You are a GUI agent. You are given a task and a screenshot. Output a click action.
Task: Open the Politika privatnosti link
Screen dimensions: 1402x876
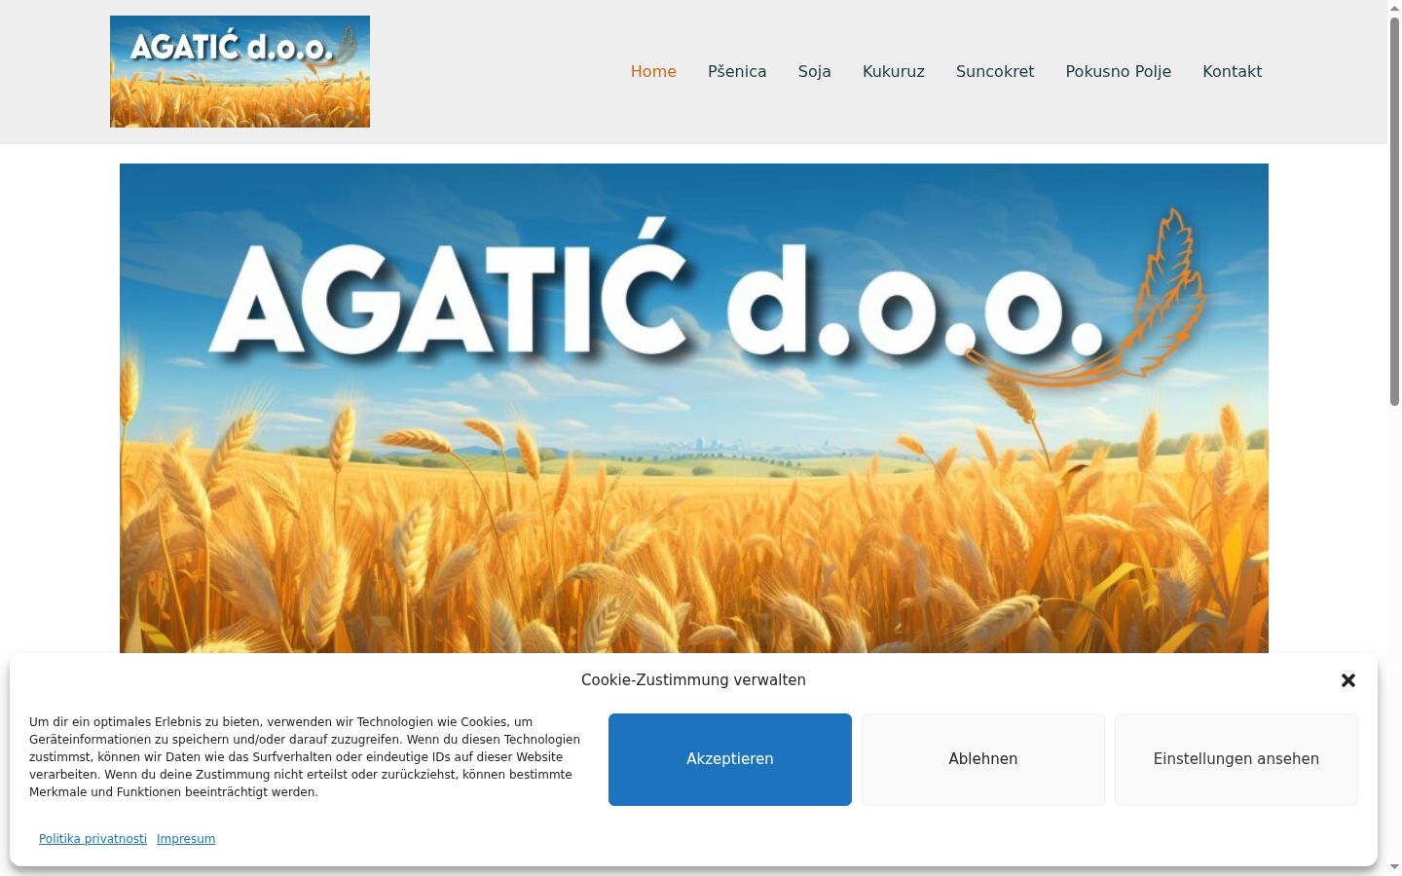click(x=92, y=839)
